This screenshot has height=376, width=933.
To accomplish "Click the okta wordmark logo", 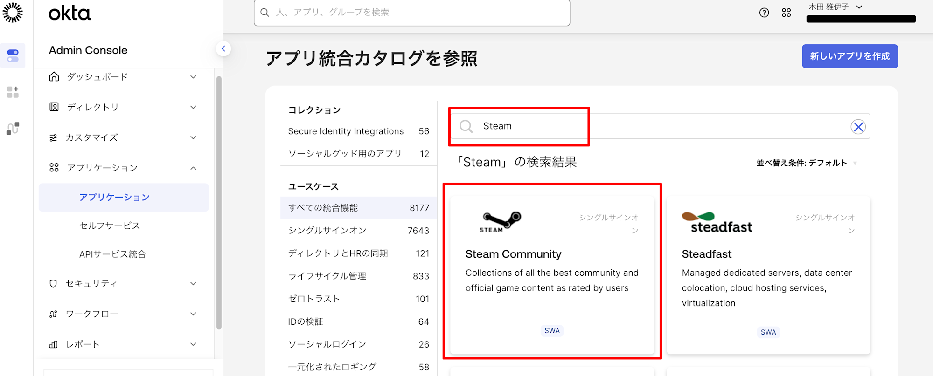I will 70,13.
